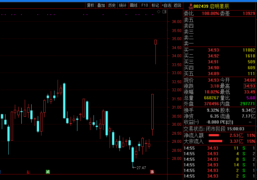Click the 净流入额 amount 2.53亿
Screen dimensions: 257x180
236,136
